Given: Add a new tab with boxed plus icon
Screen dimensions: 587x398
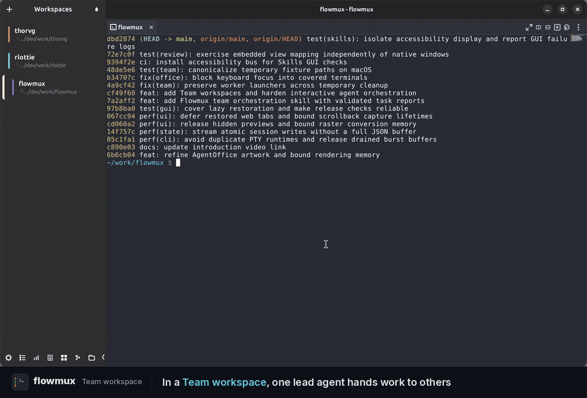Looking at the screenshot, I should click(557, 27).
